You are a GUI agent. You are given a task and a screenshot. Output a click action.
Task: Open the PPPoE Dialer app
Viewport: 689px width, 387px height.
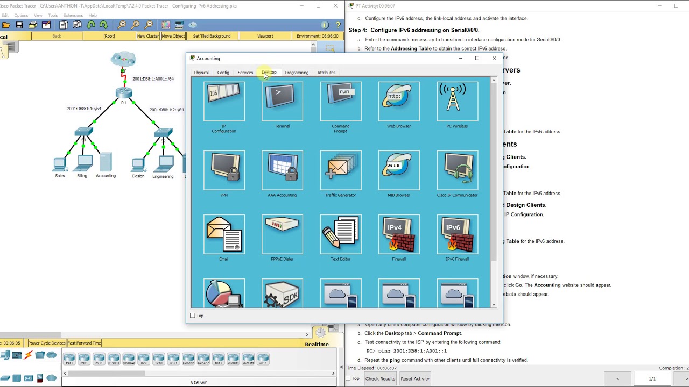[x=282, y=234]
